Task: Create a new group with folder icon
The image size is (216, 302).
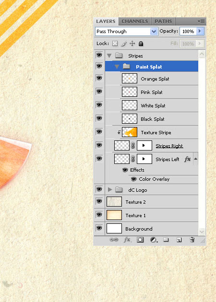Action: [166, 240]
